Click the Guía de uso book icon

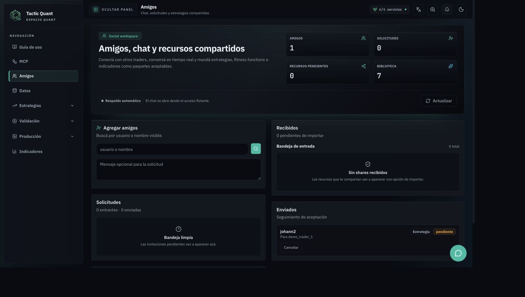click(x=15, y=47)
